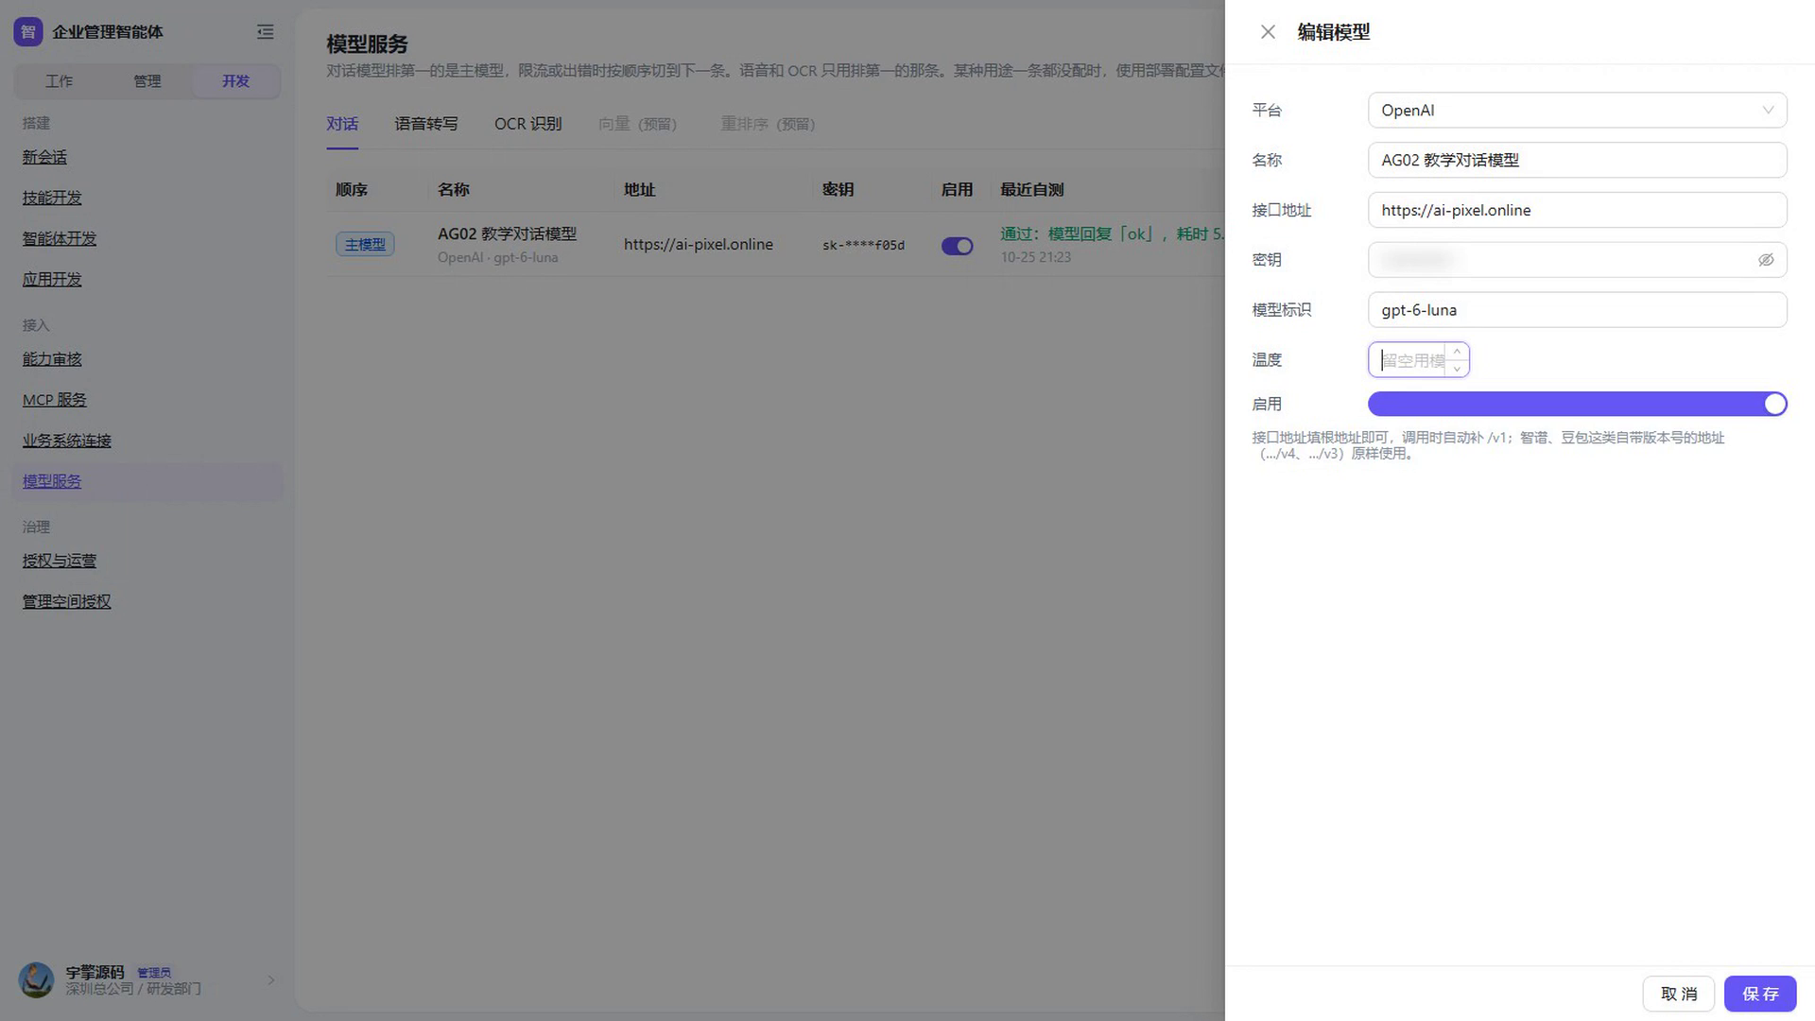Select the 开发 sidebar tab
The image size is (1815, 1021).
tap(235, 81)
